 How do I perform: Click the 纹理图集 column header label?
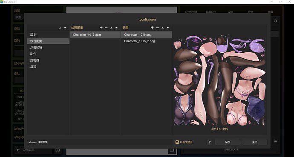77,28
